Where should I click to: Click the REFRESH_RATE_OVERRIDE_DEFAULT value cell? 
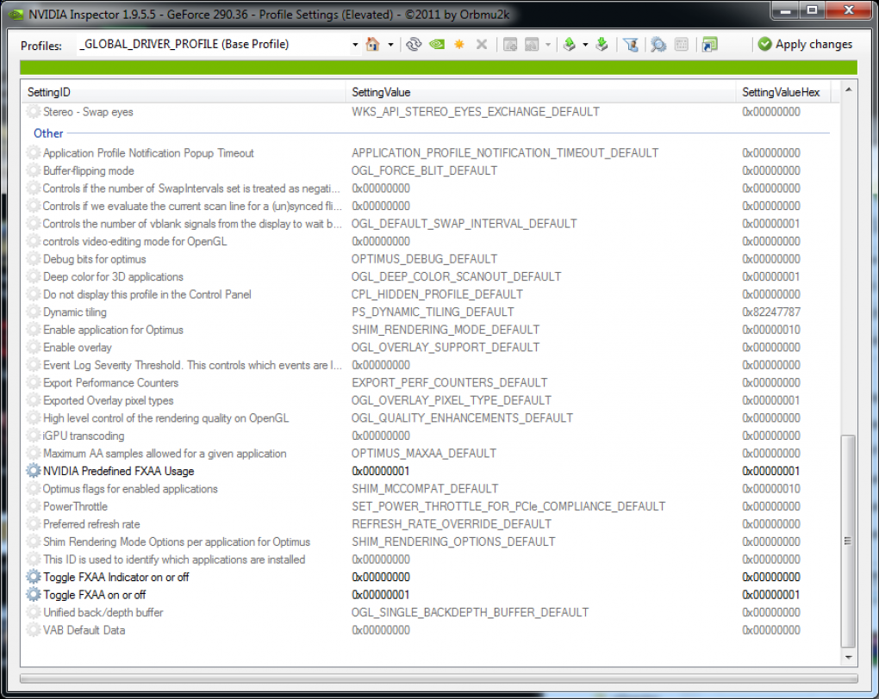(452, 523)
